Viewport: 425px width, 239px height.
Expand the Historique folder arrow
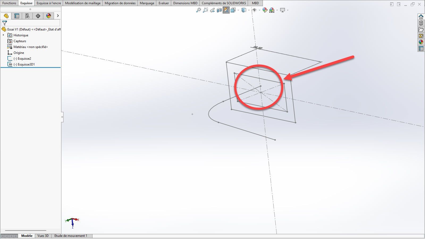point(3,35)
